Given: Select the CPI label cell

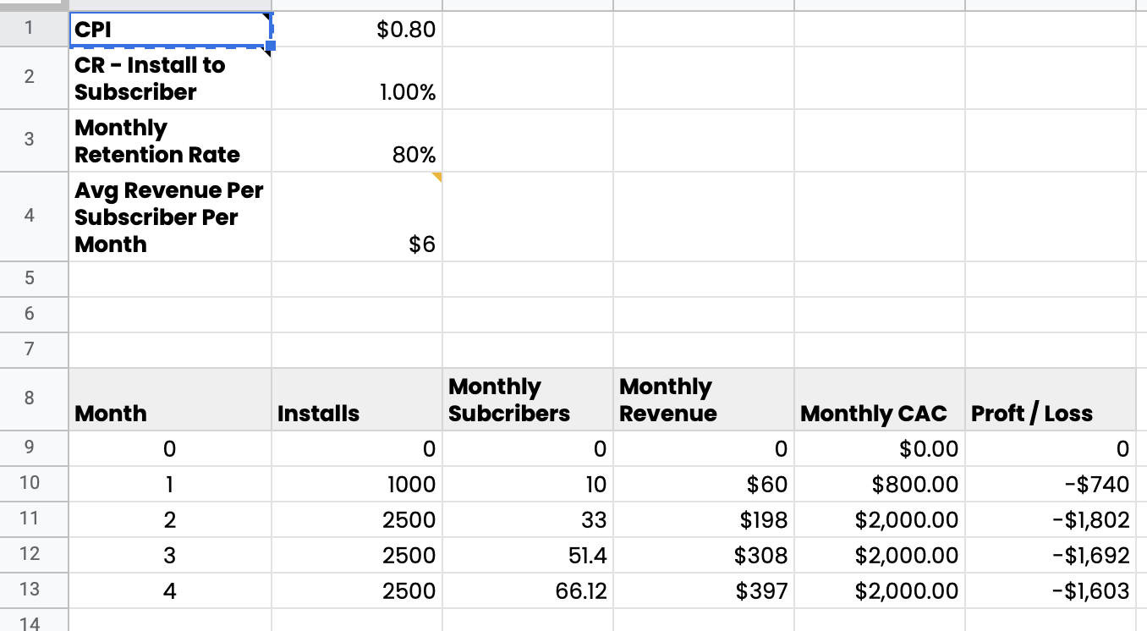Looking at the screenshot, I should click(169, 30).
